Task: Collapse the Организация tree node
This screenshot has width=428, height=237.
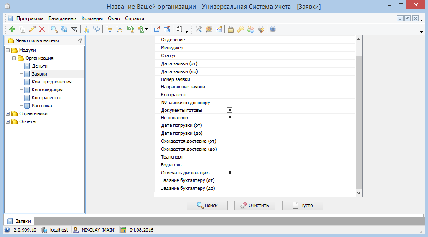Action: [x=14, y=58]
